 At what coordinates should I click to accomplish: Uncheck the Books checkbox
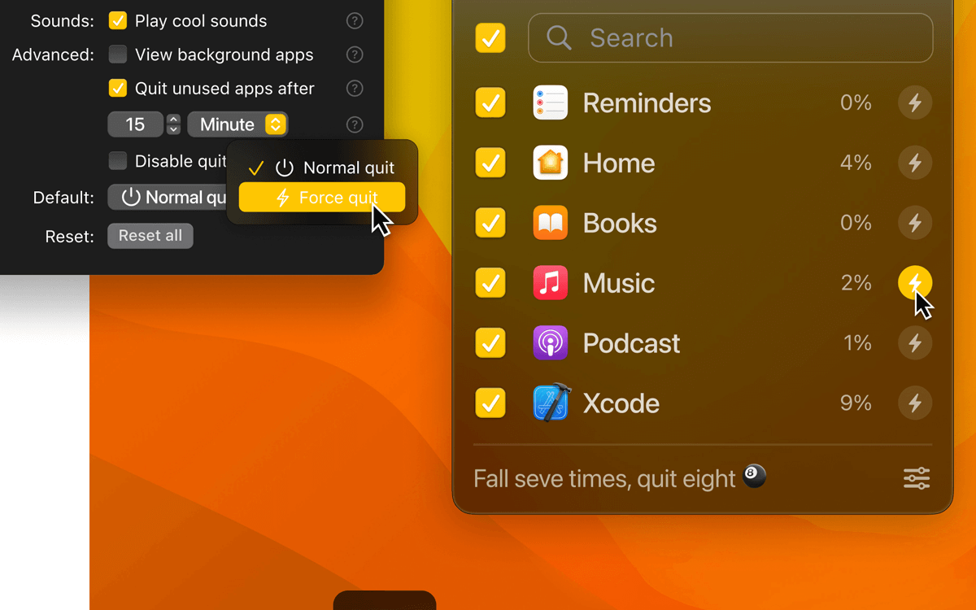click(x=490, y=223)
